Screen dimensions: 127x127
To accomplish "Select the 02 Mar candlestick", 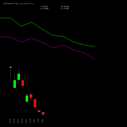I will coord(11,67).
